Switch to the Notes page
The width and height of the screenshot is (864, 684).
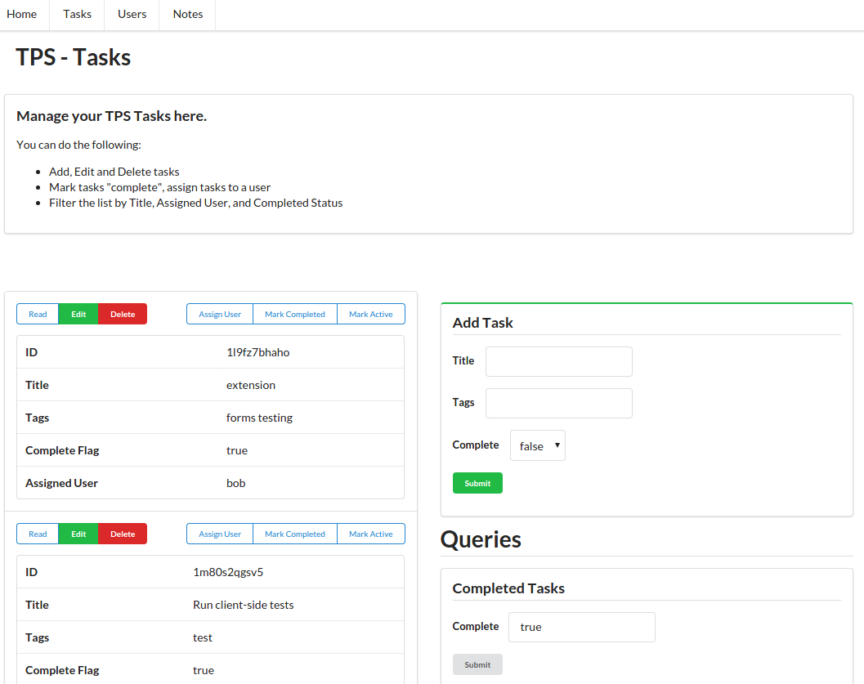click(x=187, y=14)
